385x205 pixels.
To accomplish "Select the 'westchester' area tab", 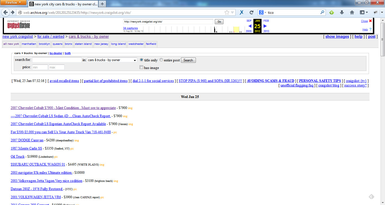I will click(136, 44).
